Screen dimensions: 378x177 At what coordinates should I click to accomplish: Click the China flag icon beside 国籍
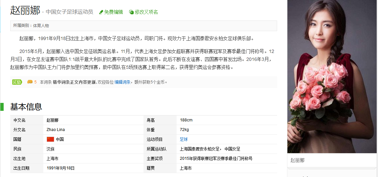point(50,139)
